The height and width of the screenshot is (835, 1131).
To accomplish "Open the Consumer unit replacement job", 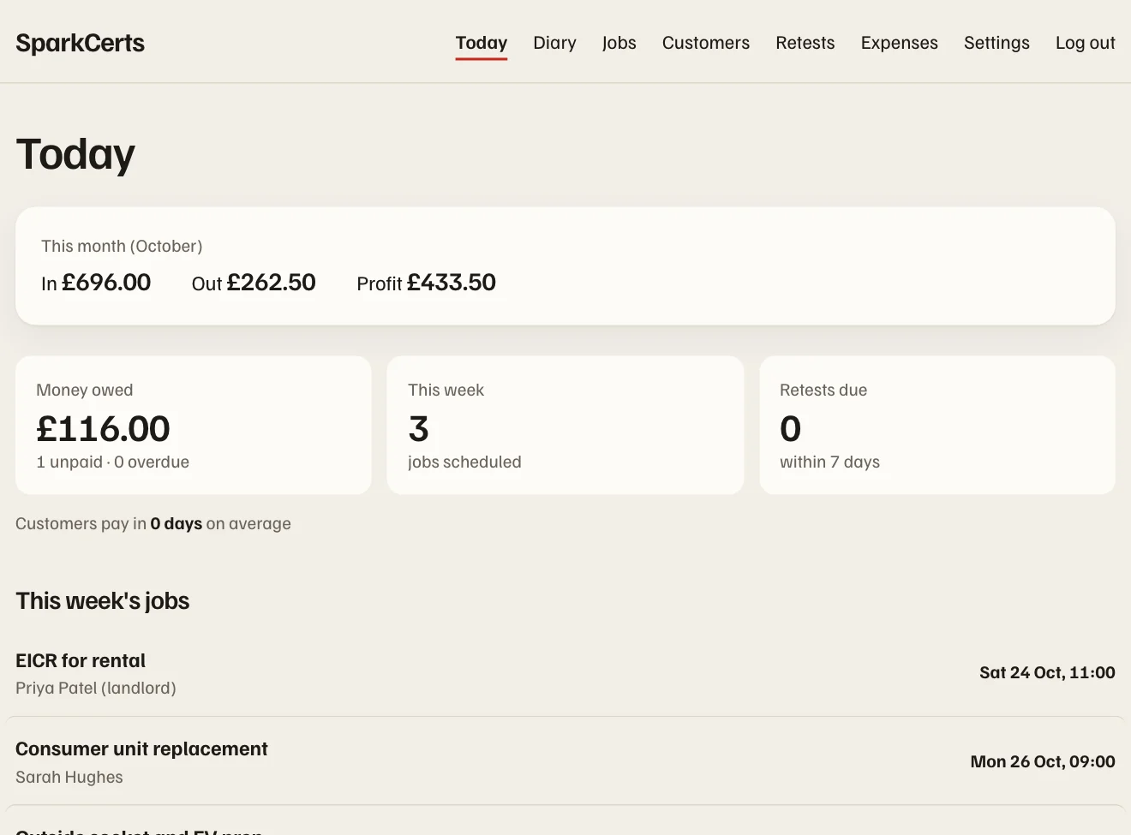I will click(565, 761).
